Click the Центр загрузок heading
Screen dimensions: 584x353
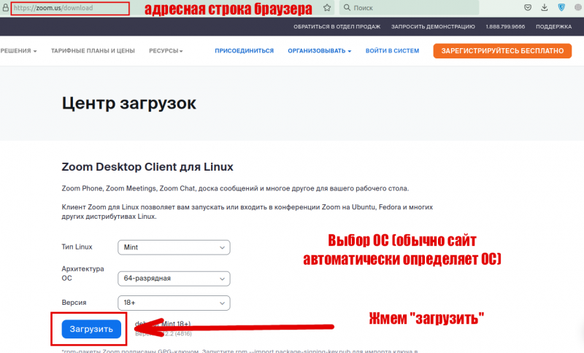pos(129,103)
